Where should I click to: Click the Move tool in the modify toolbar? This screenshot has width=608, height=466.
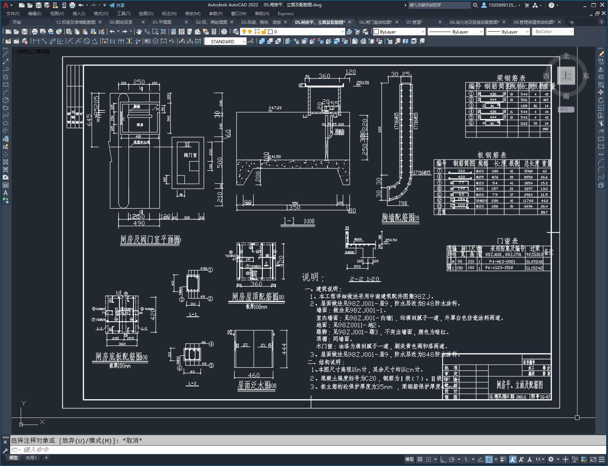point(601,92)
